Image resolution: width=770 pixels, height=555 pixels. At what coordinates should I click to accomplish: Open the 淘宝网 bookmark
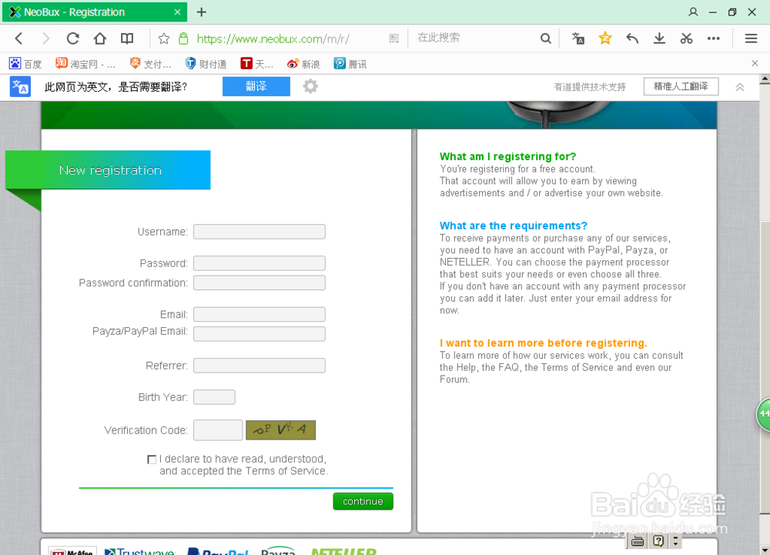tap(85, 64)
